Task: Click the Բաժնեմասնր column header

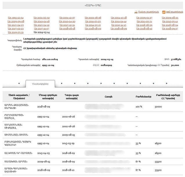Action: tap(142, 96)
